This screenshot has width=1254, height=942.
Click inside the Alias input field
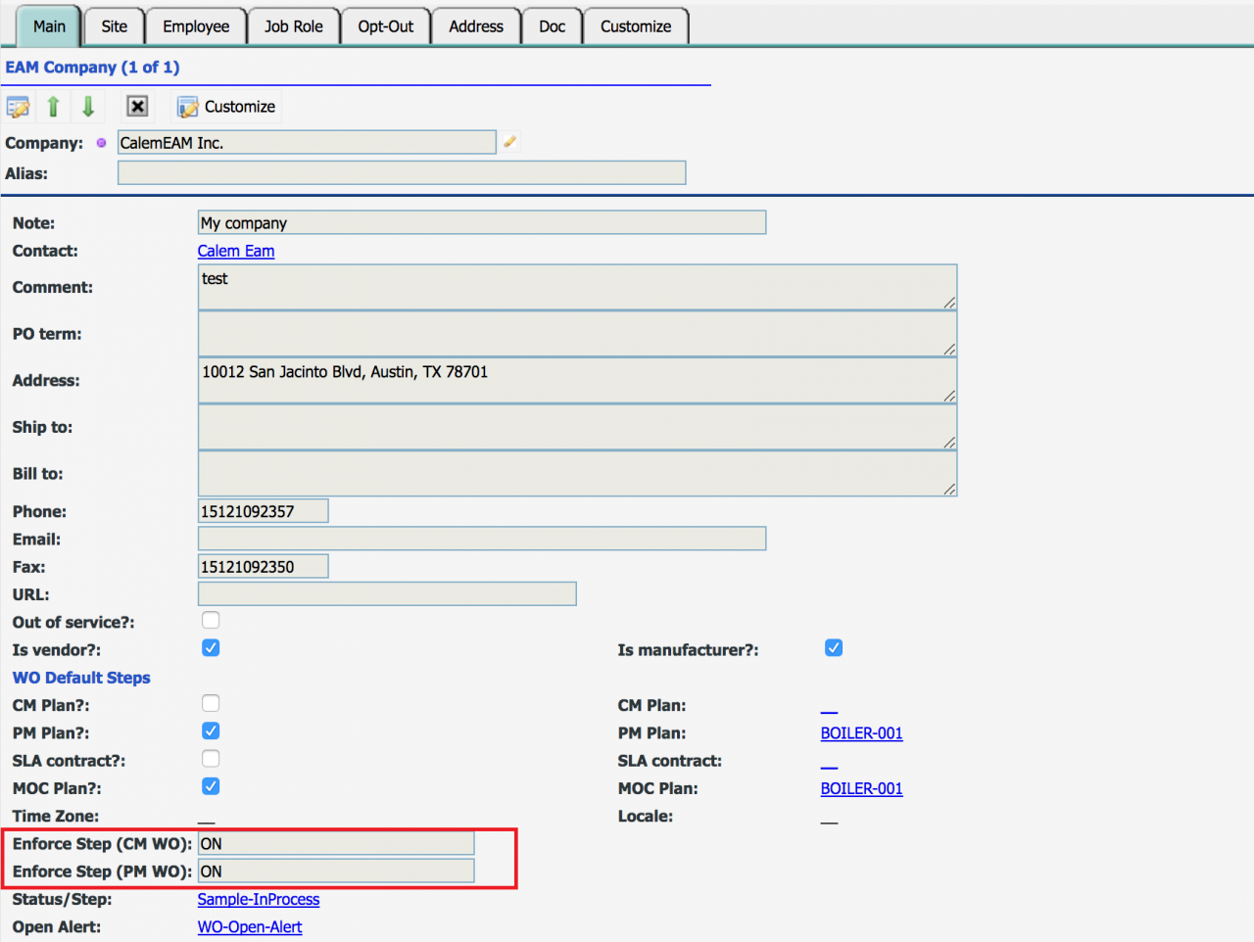tap(402, 172)
